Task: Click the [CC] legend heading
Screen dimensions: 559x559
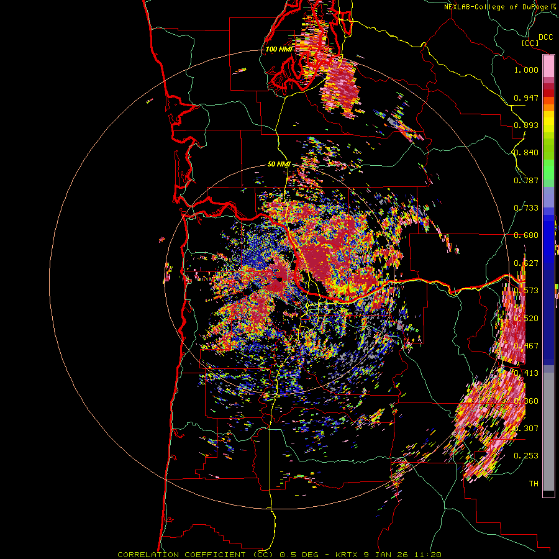Action: pos(530,43)
